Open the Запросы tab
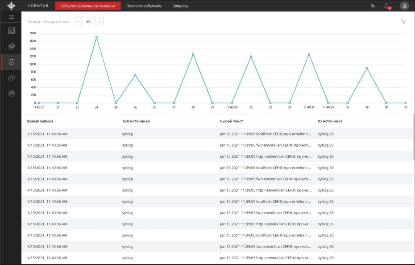This screenshot has width=415, height=265. 180,6
